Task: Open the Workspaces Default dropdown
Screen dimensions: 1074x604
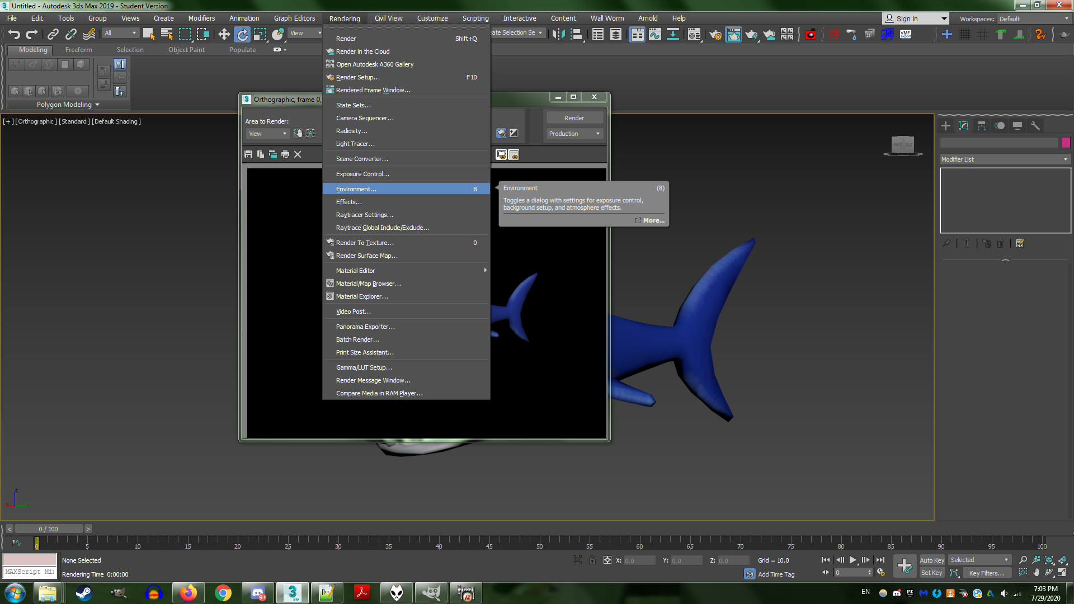Action: (1034, 18)
